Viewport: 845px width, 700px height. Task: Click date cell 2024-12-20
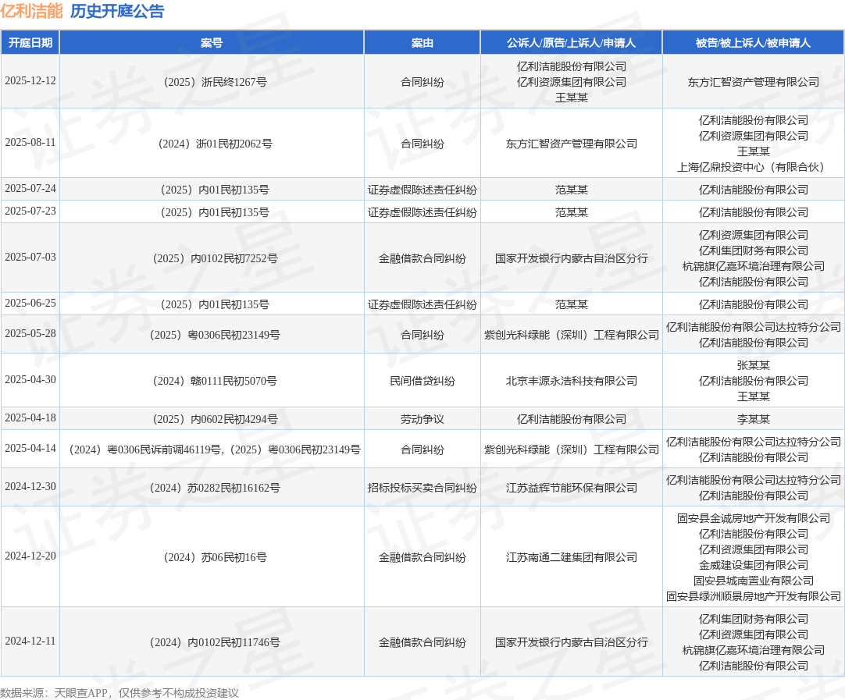(30, 556)
